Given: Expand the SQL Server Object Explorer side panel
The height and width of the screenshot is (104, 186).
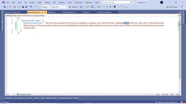Looking at the screenshot, I should click(x=2, y=21).
